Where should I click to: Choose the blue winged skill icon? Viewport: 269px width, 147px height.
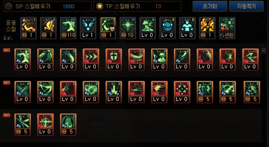click(x=88, y=28)
